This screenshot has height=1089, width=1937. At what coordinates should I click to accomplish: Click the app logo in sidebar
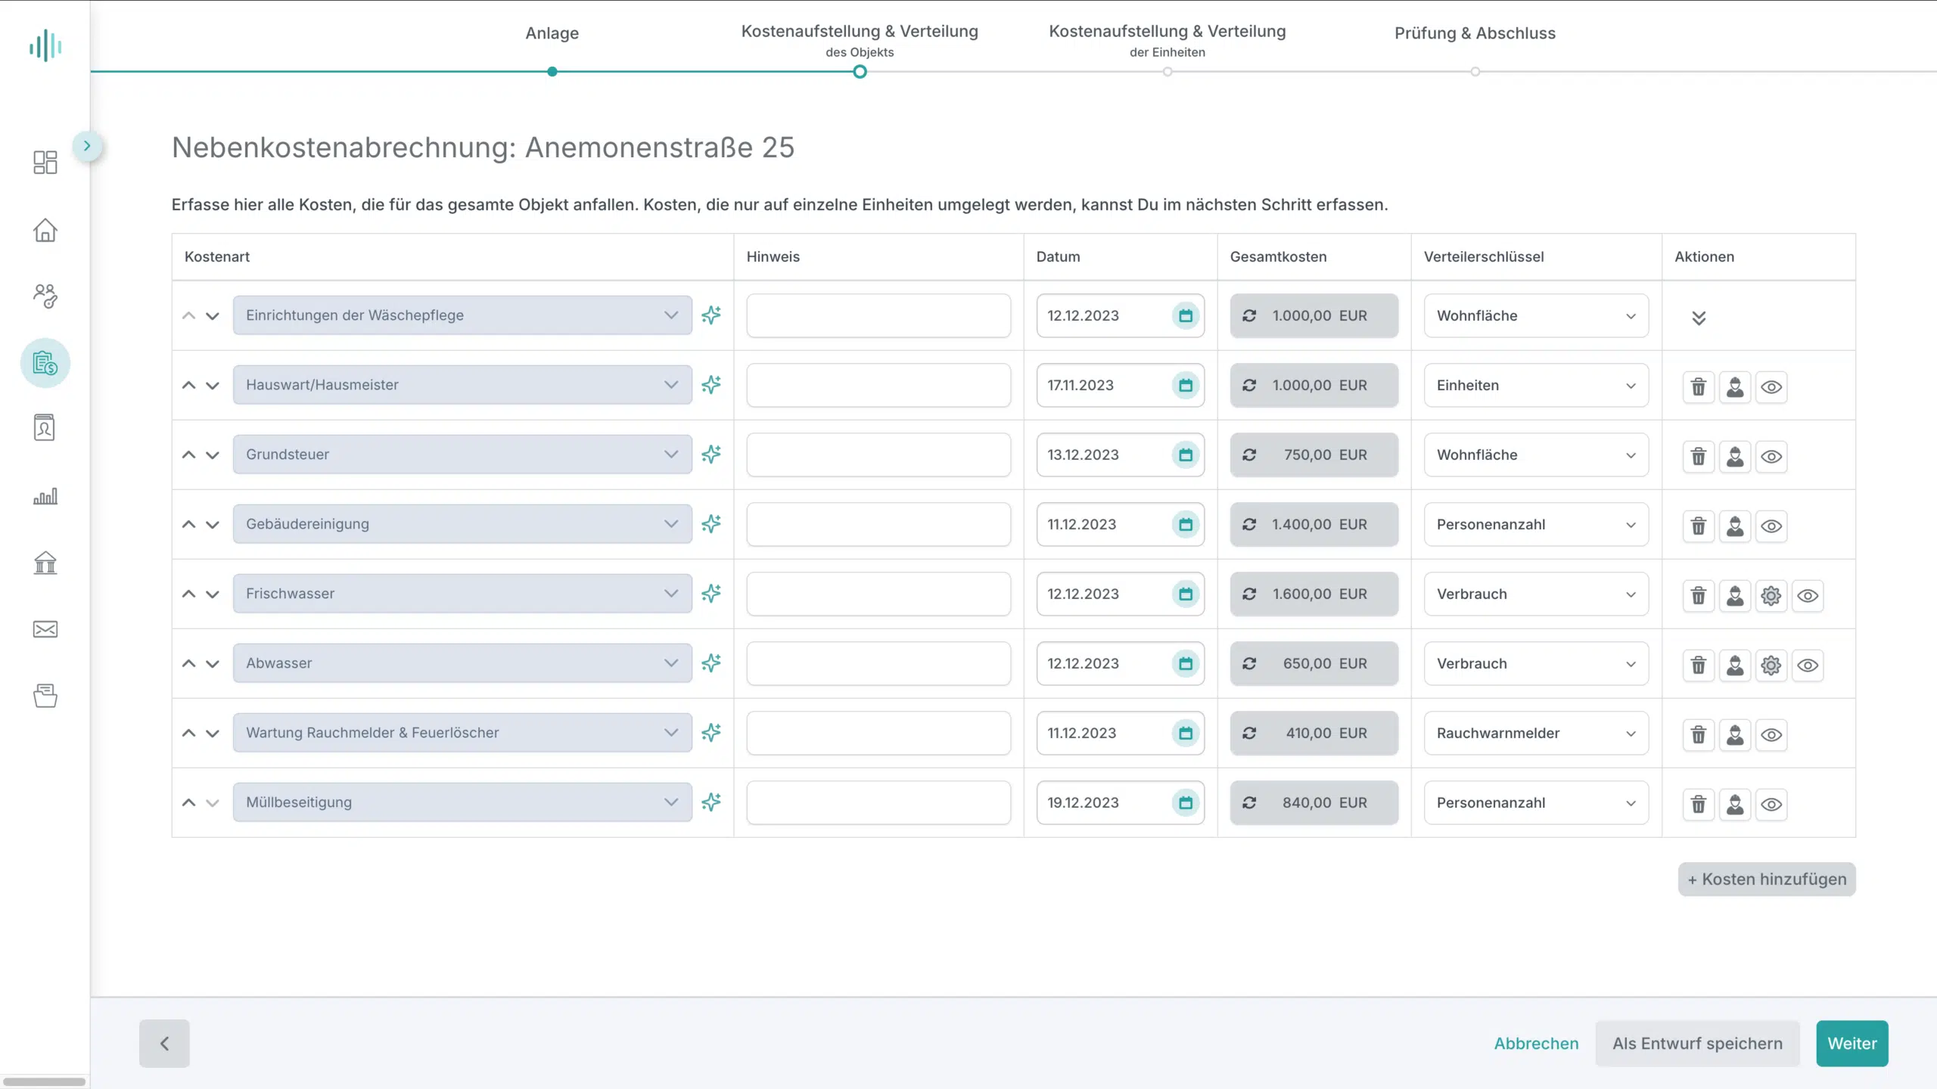pyautogui.click(x=45, y=45)
